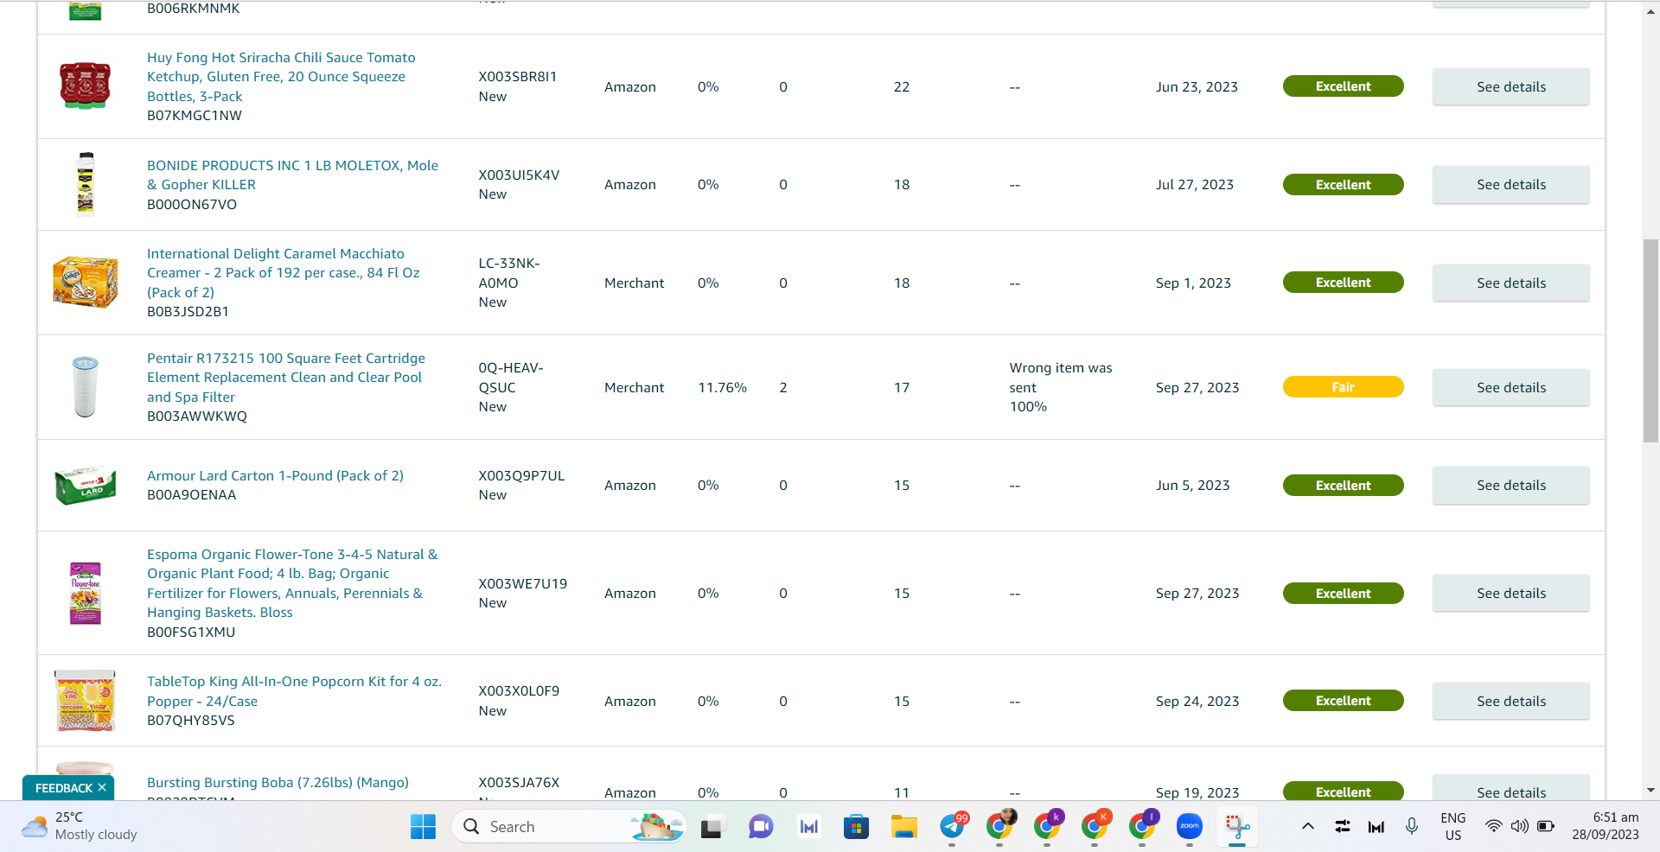Click the TableTop King popcorn thumbnail
Viewport: 1660px width, 852px height.
(85, 701)
